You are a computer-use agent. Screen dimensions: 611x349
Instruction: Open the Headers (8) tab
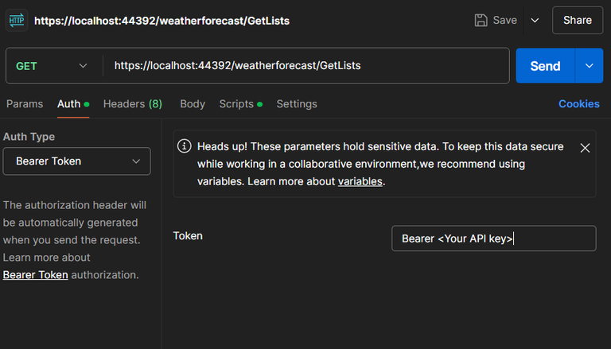[132, 104]
